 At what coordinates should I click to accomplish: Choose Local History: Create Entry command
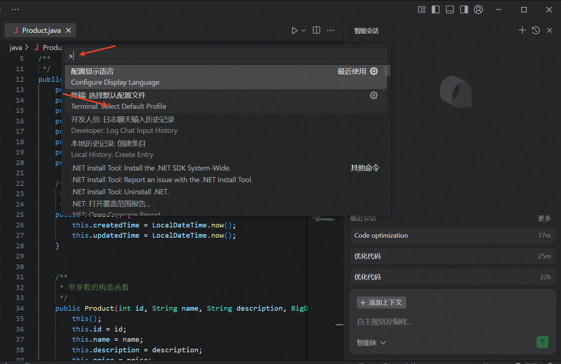pos(226,149)
